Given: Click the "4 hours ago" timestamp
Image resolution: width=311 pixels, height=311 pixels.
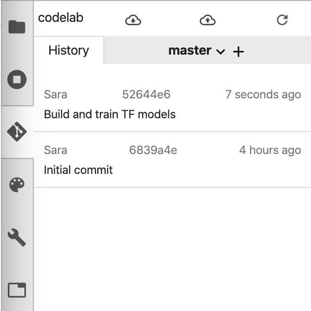Looking at the screenshot, I should [x=270, y=150].
